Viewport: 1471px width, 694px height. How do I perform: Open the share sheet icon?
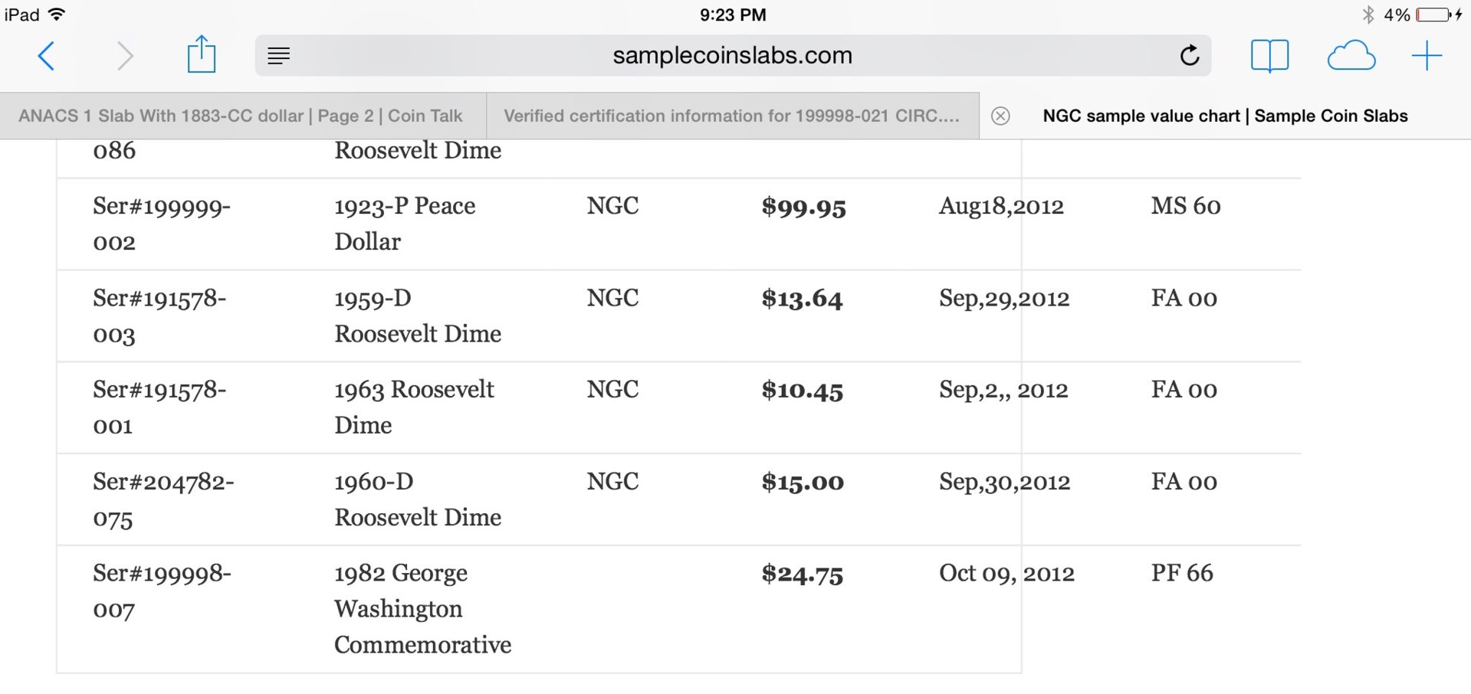[202, 54]
